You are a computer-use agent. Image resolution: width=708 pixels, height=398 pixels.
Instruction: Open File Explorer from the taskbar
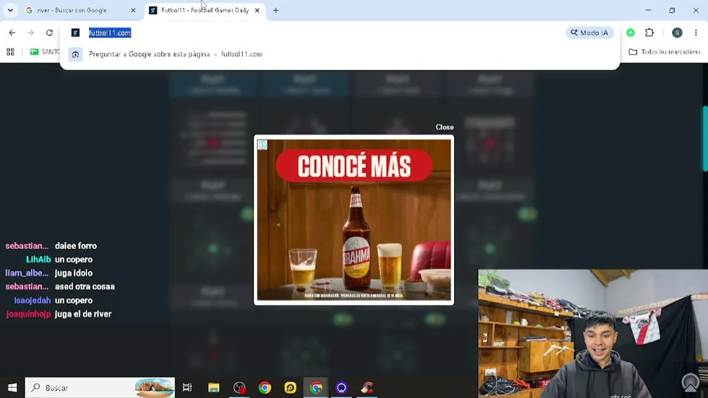214,387
